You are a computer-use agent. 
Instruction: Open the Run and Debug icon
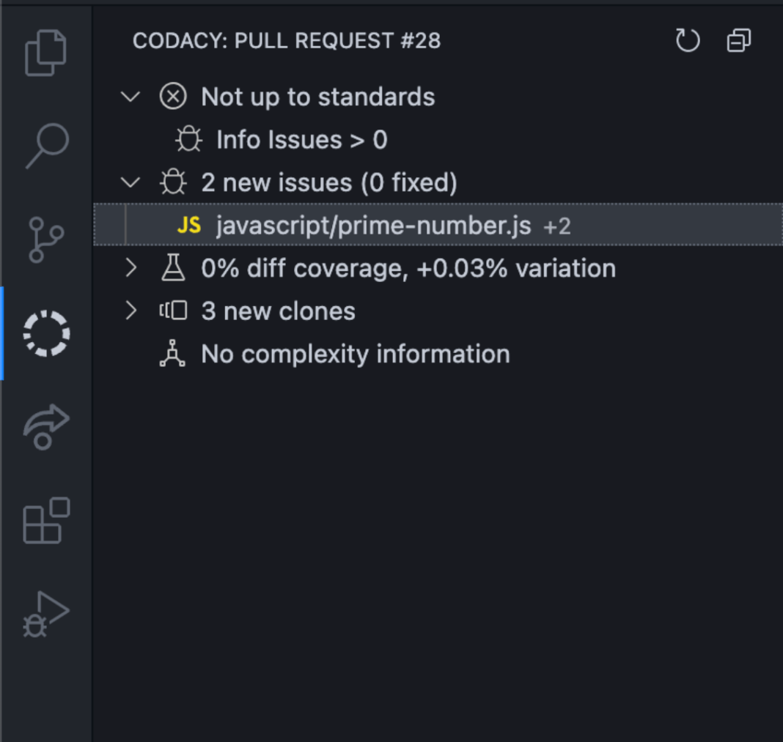pyautogui.click(x=46, y=615)
